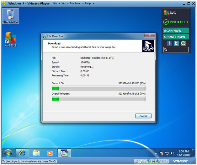197x165 pixels.
Task: Click the volume speaker tray icon
Action: (x=172, y=153)
